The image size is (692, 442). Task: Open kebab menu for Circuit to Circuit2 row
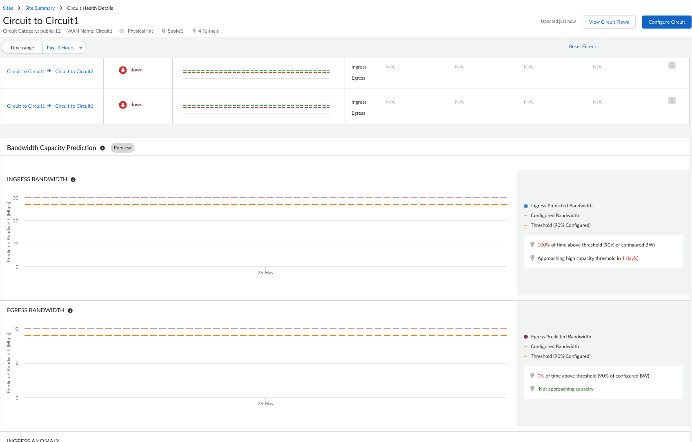click(x=672, y=66)
